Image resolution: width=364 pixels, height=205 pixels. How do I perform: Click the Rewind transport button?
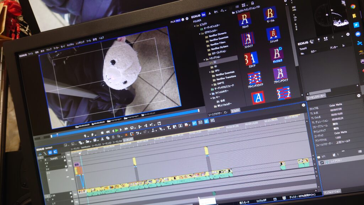click(x=108, y=131)
